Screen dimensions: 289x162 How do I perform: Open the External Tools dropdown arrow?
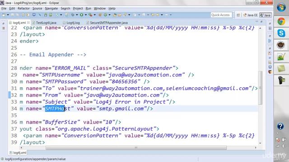[95, 15]
